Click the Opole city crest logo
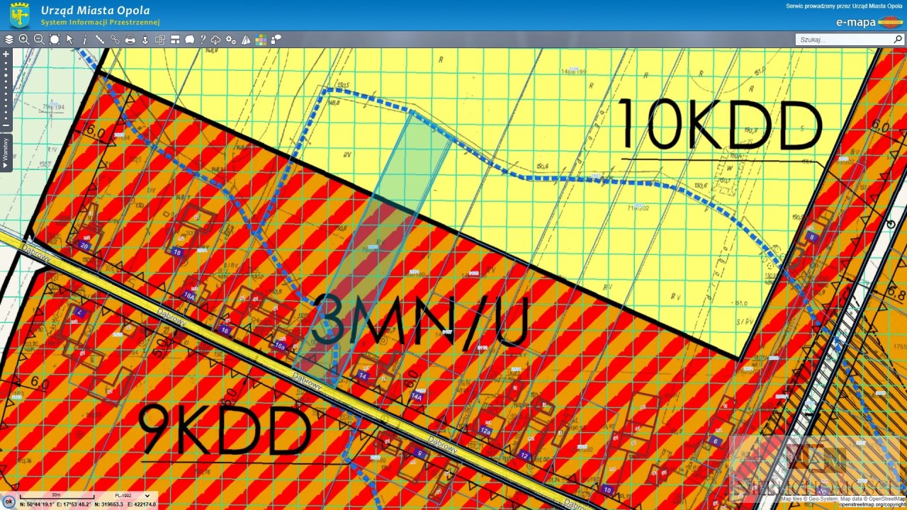The image size is (907, 510). point(20,16)
